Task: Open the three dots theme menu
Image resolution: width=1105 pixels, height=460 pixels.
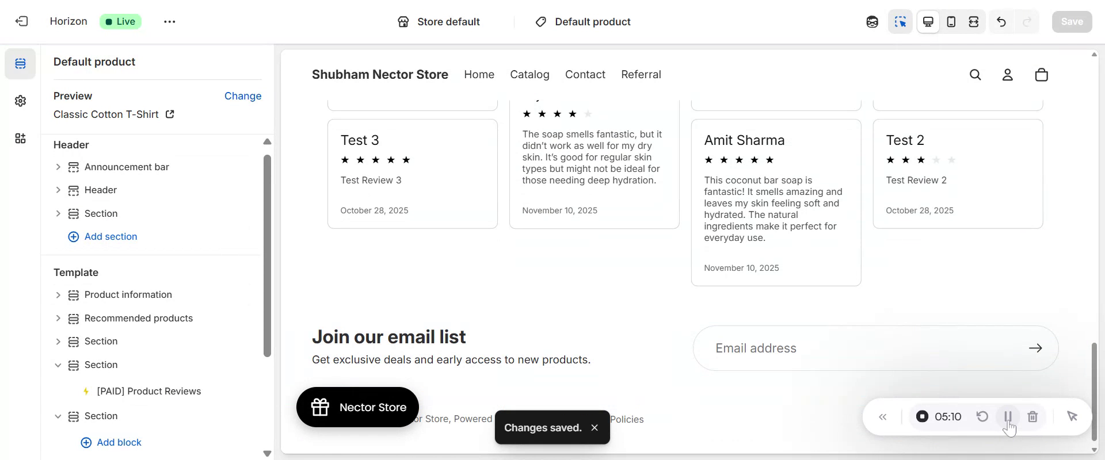Action: (x=169, y=22)
